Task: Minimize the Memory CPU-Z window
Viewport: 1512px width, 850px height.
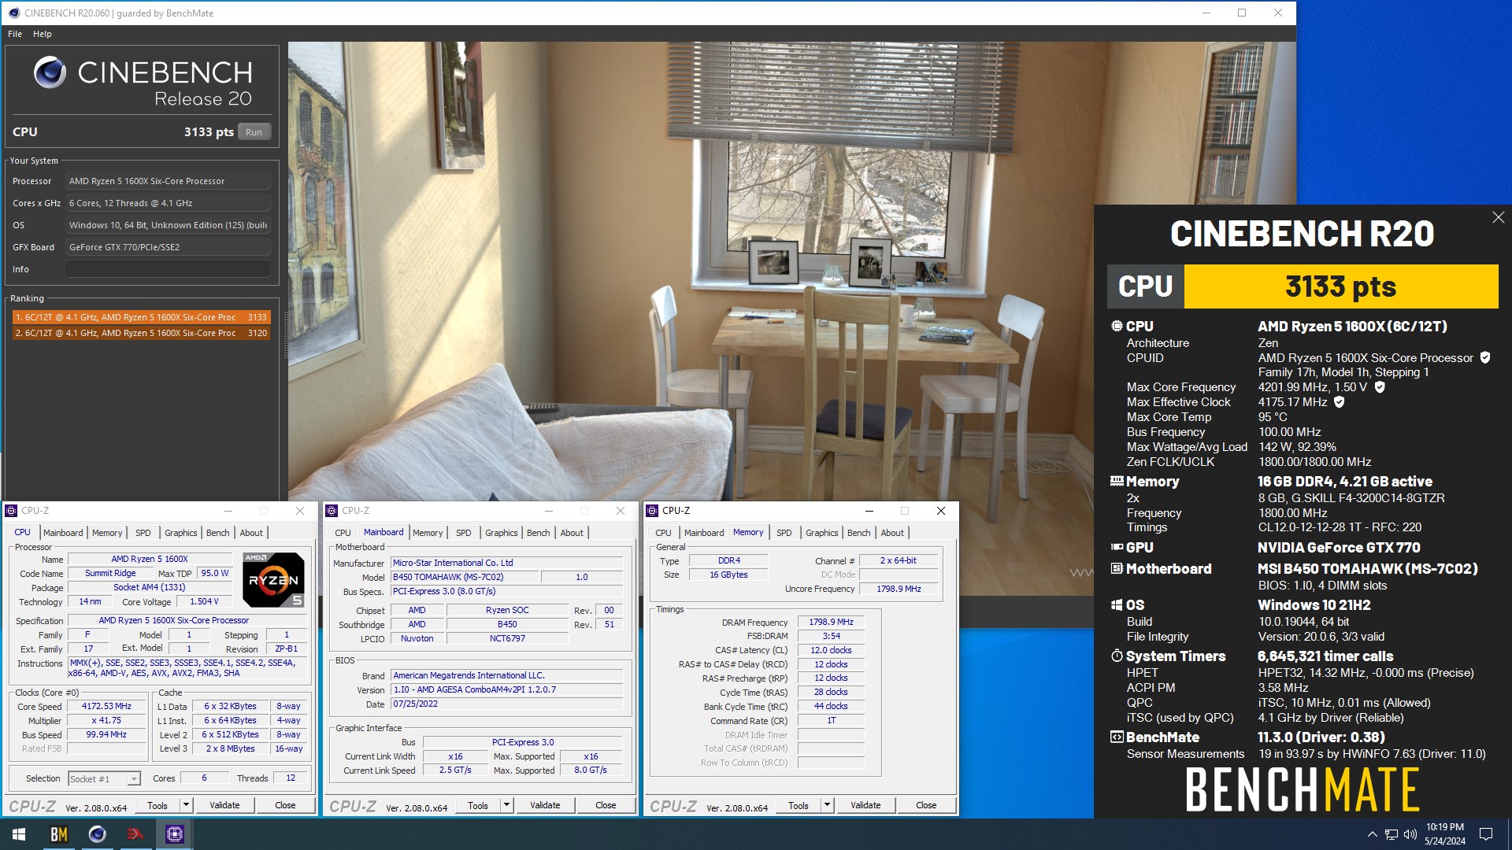Action: tap(869, 511)
